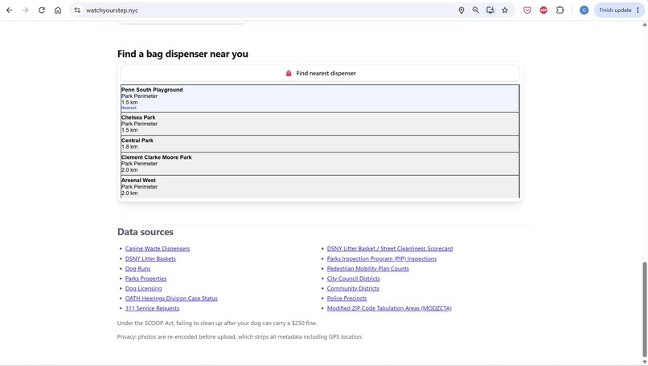Open the browser home page icon
The height and width of the screenshot is (366, 648).
58,10
